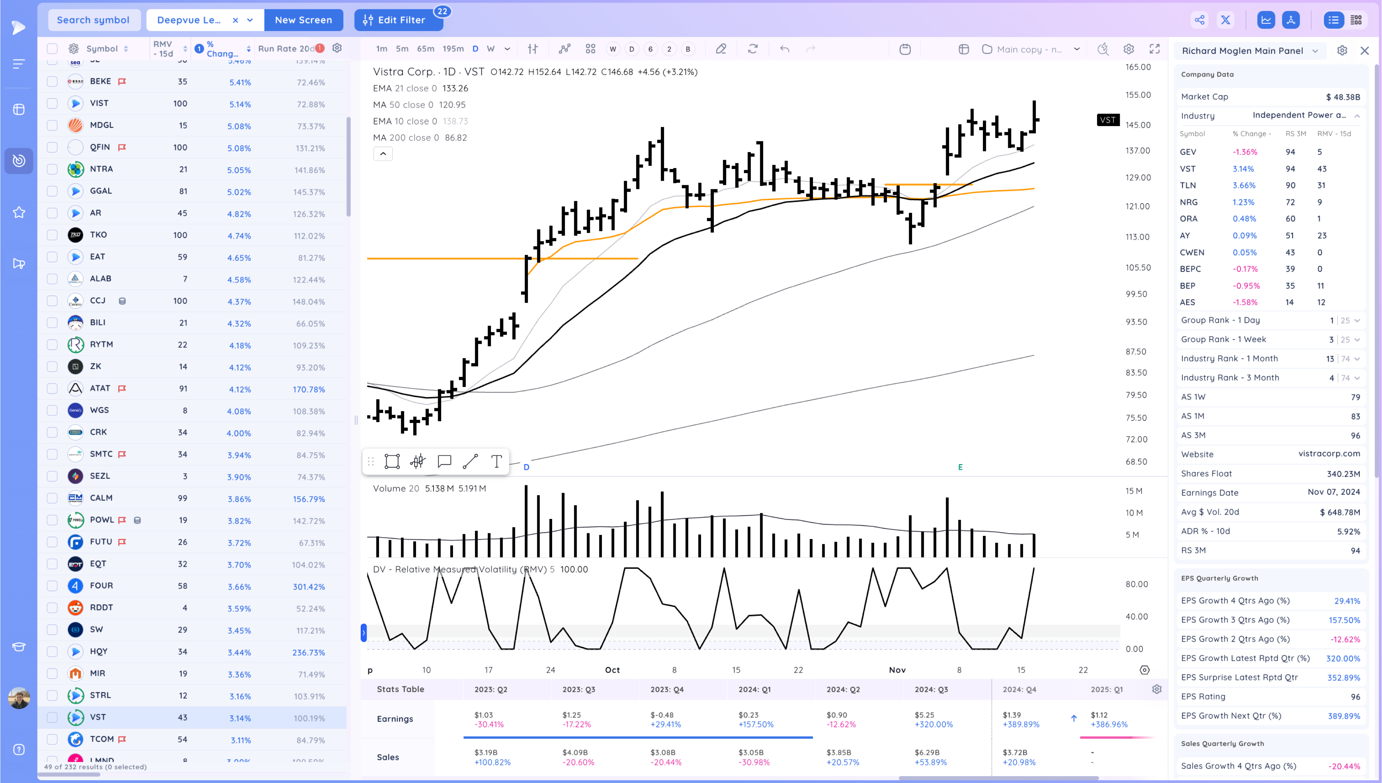The width and height of the screenshot is (1382, 783).
Task: Switch chart to 1m timeframe
Action: (381, 49)
